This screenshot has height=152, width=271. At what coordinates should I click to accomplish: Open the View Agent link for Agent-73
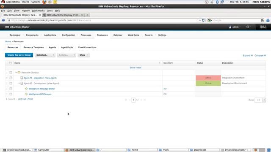[51, 78]
